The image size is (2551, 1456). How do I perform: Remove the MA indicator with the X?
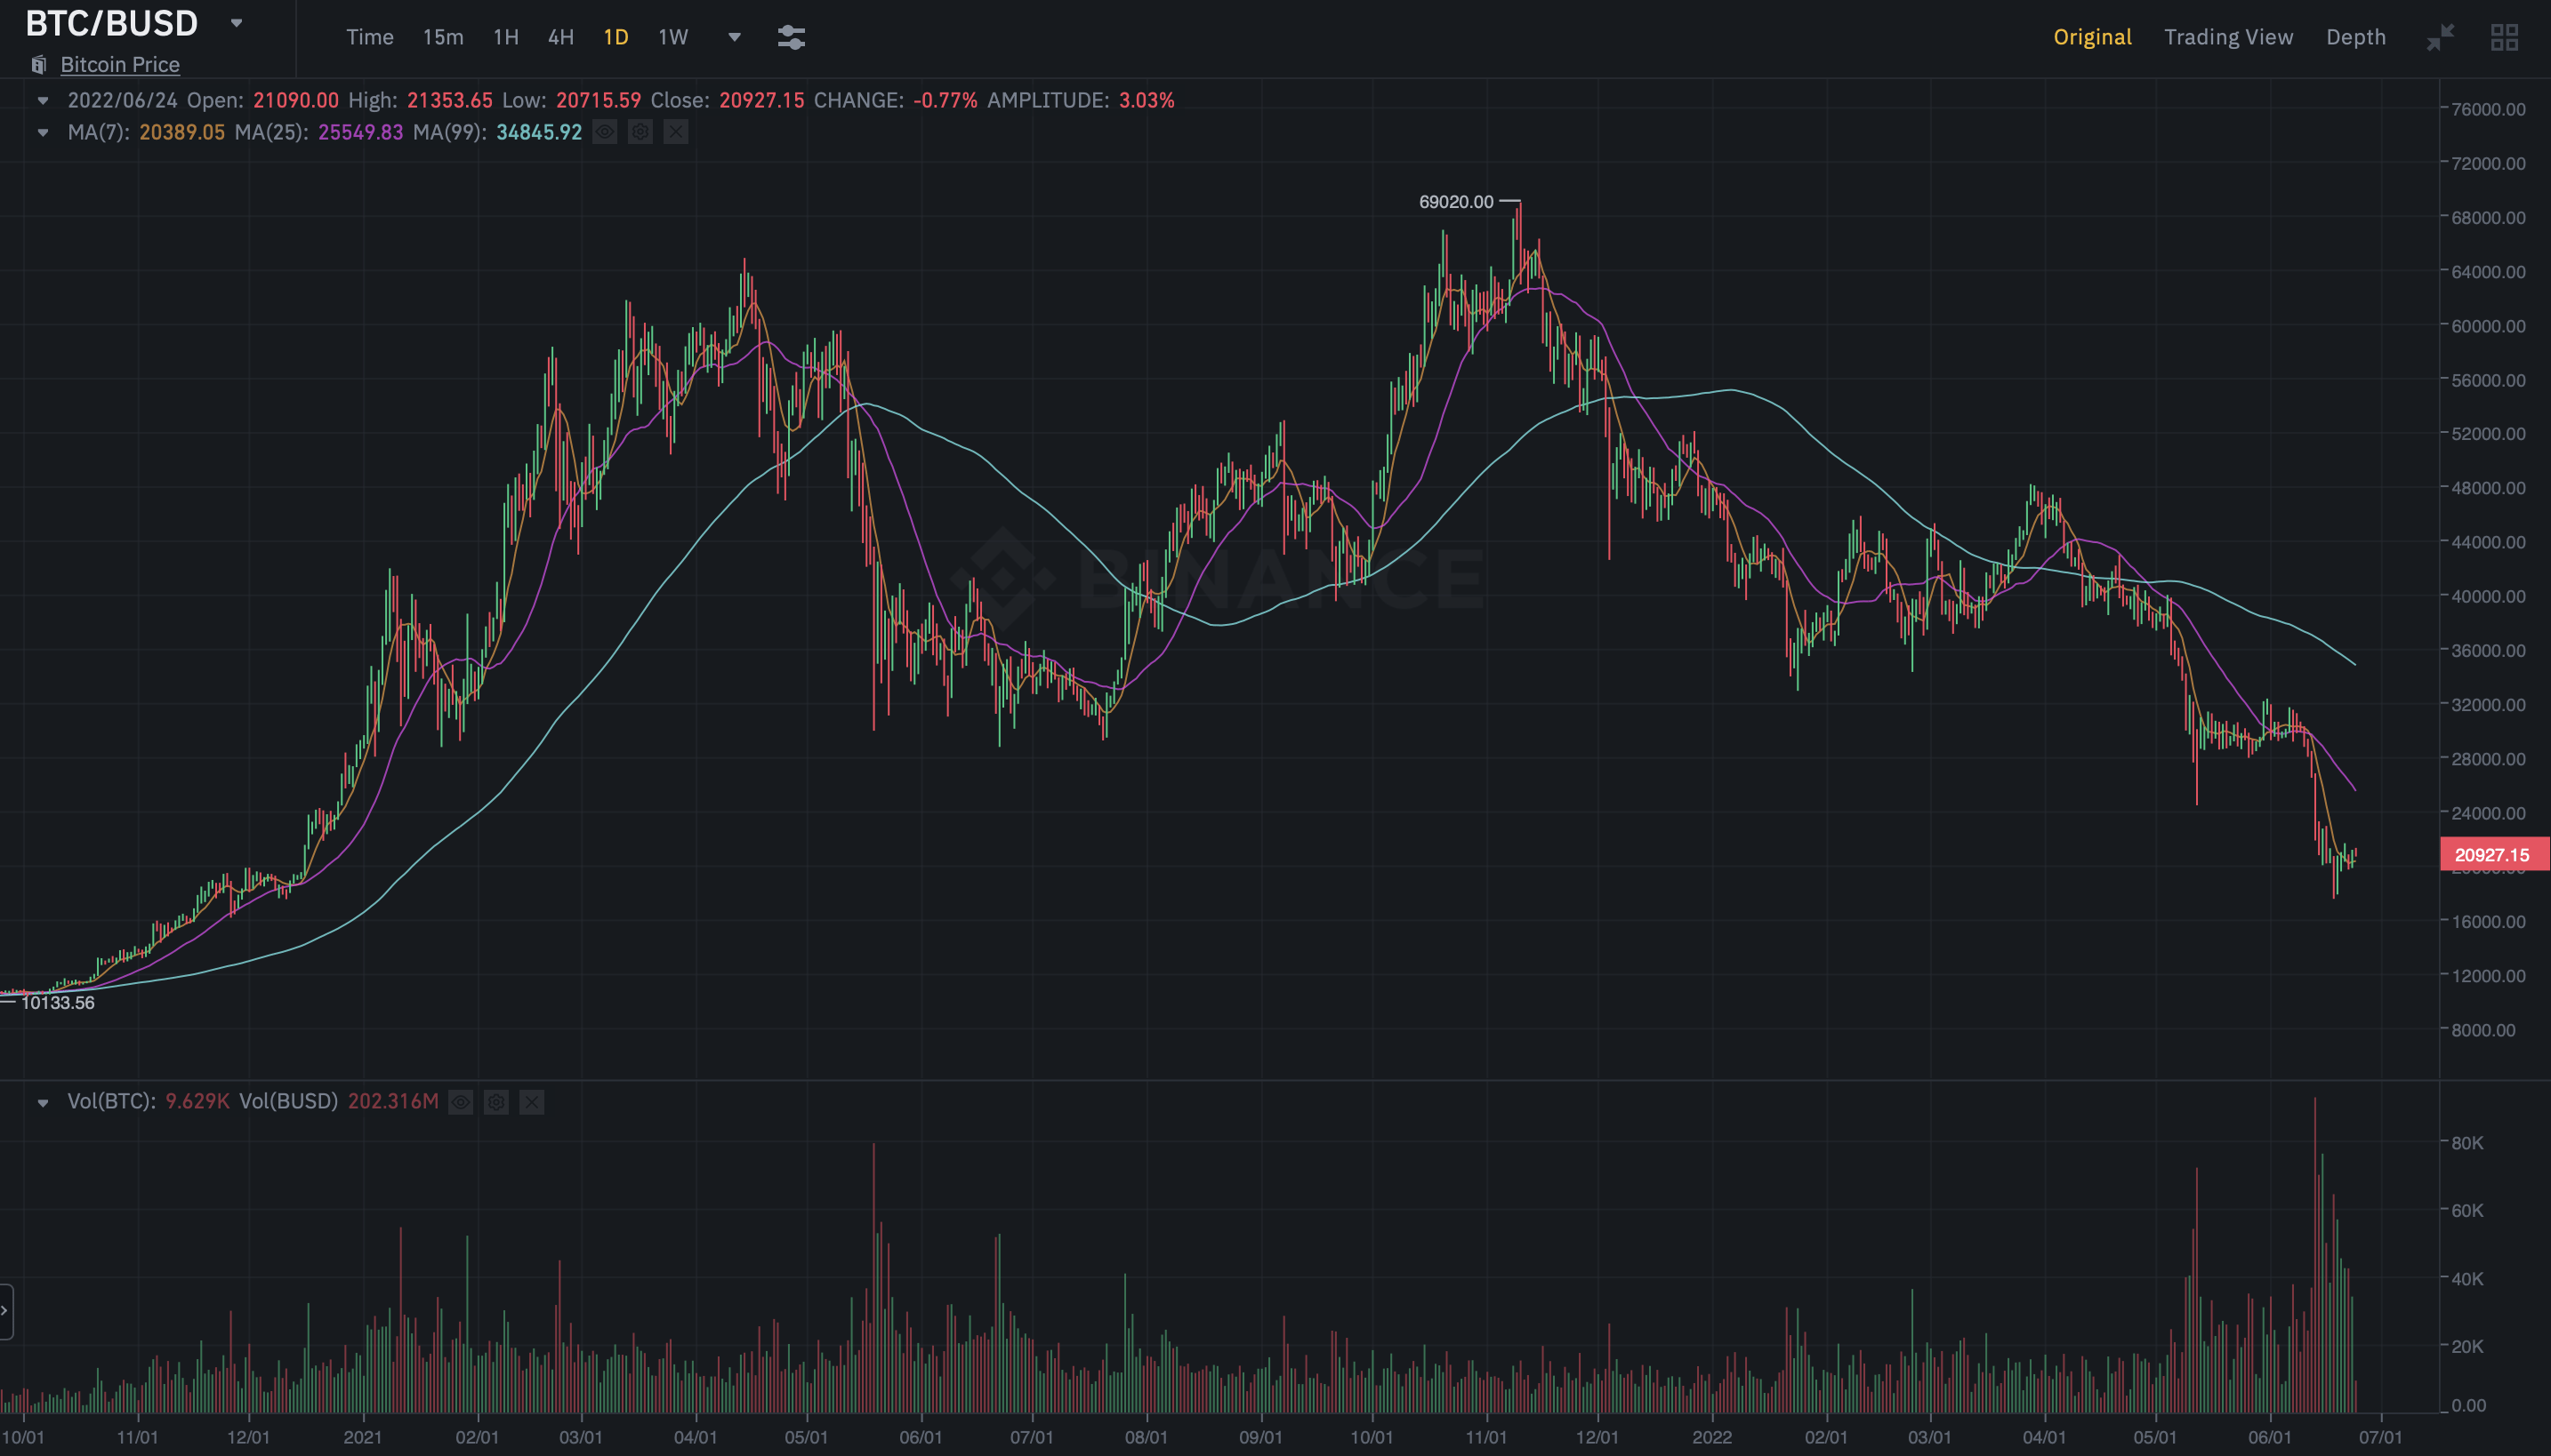[676, 132]
